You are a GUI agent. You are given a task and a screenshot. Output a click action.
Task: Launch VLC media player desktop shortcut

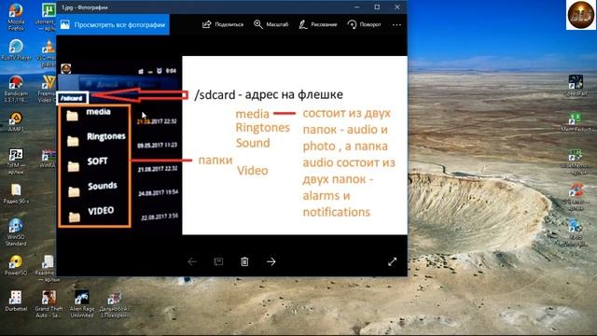(x=48, y=53)
